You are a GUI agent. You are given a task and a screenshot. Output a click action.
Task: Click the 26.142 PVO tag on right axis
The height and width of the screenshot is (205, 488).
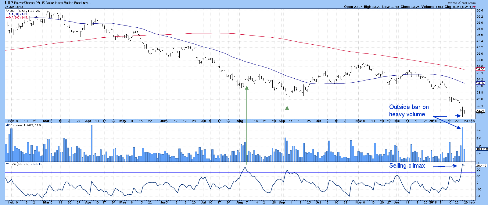click(x=481, y=166)
